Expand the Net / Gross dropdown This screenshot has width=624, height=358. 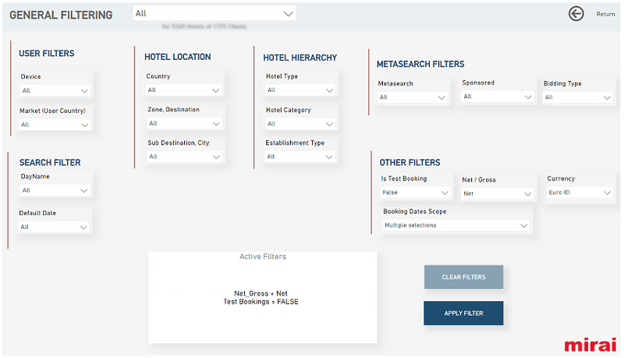click(x=498, y=194)
